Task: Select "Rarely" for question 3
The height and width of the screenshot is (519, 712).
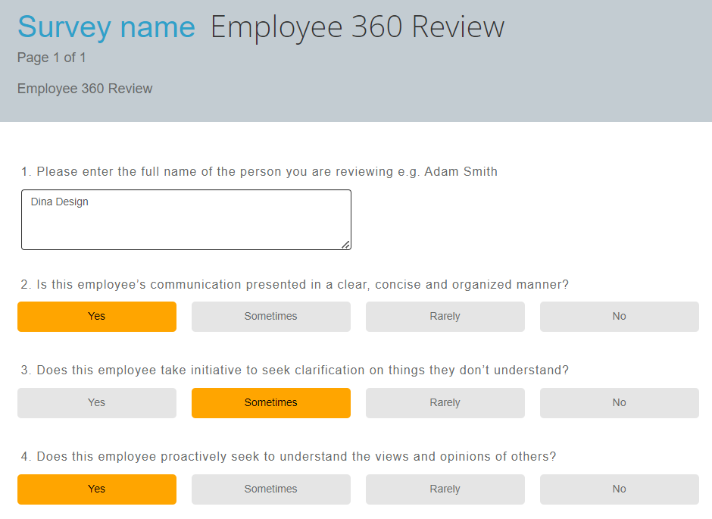Action: [x=445, y=402]
